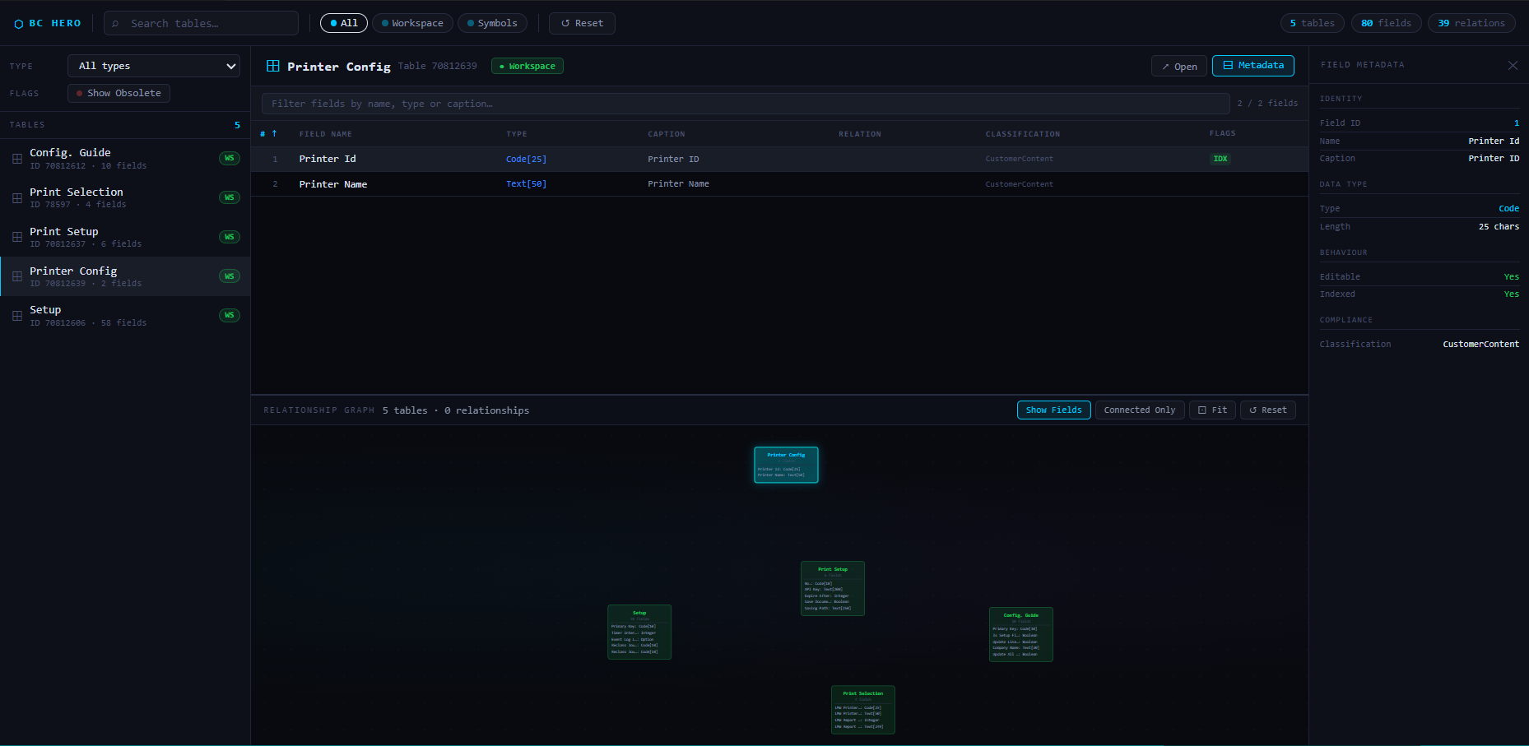The height and width of the screenshot is (746, 1529).
Task: Click the Metadata button
Action: coord(1252,65)
